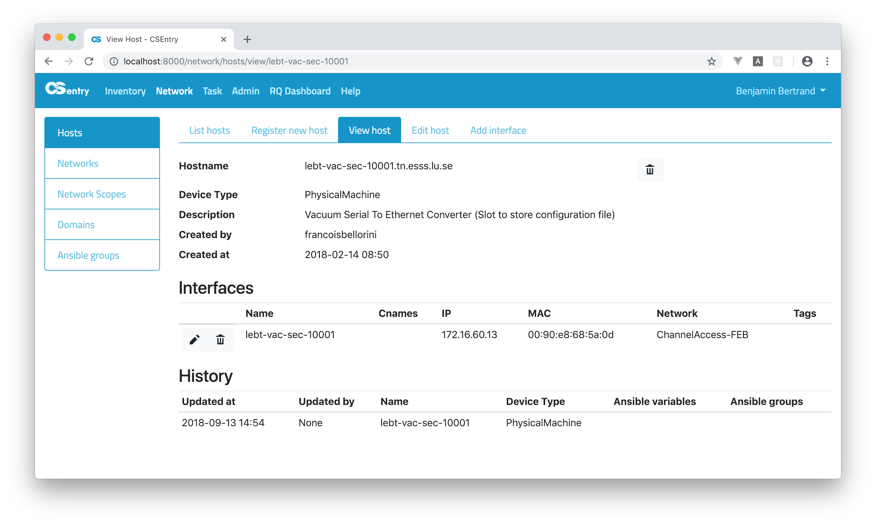Delete host with the trash icon beside Hostname
The height and width of the screenshot is (525, 876).
pos(650,170)
